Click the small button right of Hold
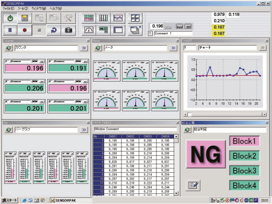This screenshot has width=272, height=204. point(188,26)
